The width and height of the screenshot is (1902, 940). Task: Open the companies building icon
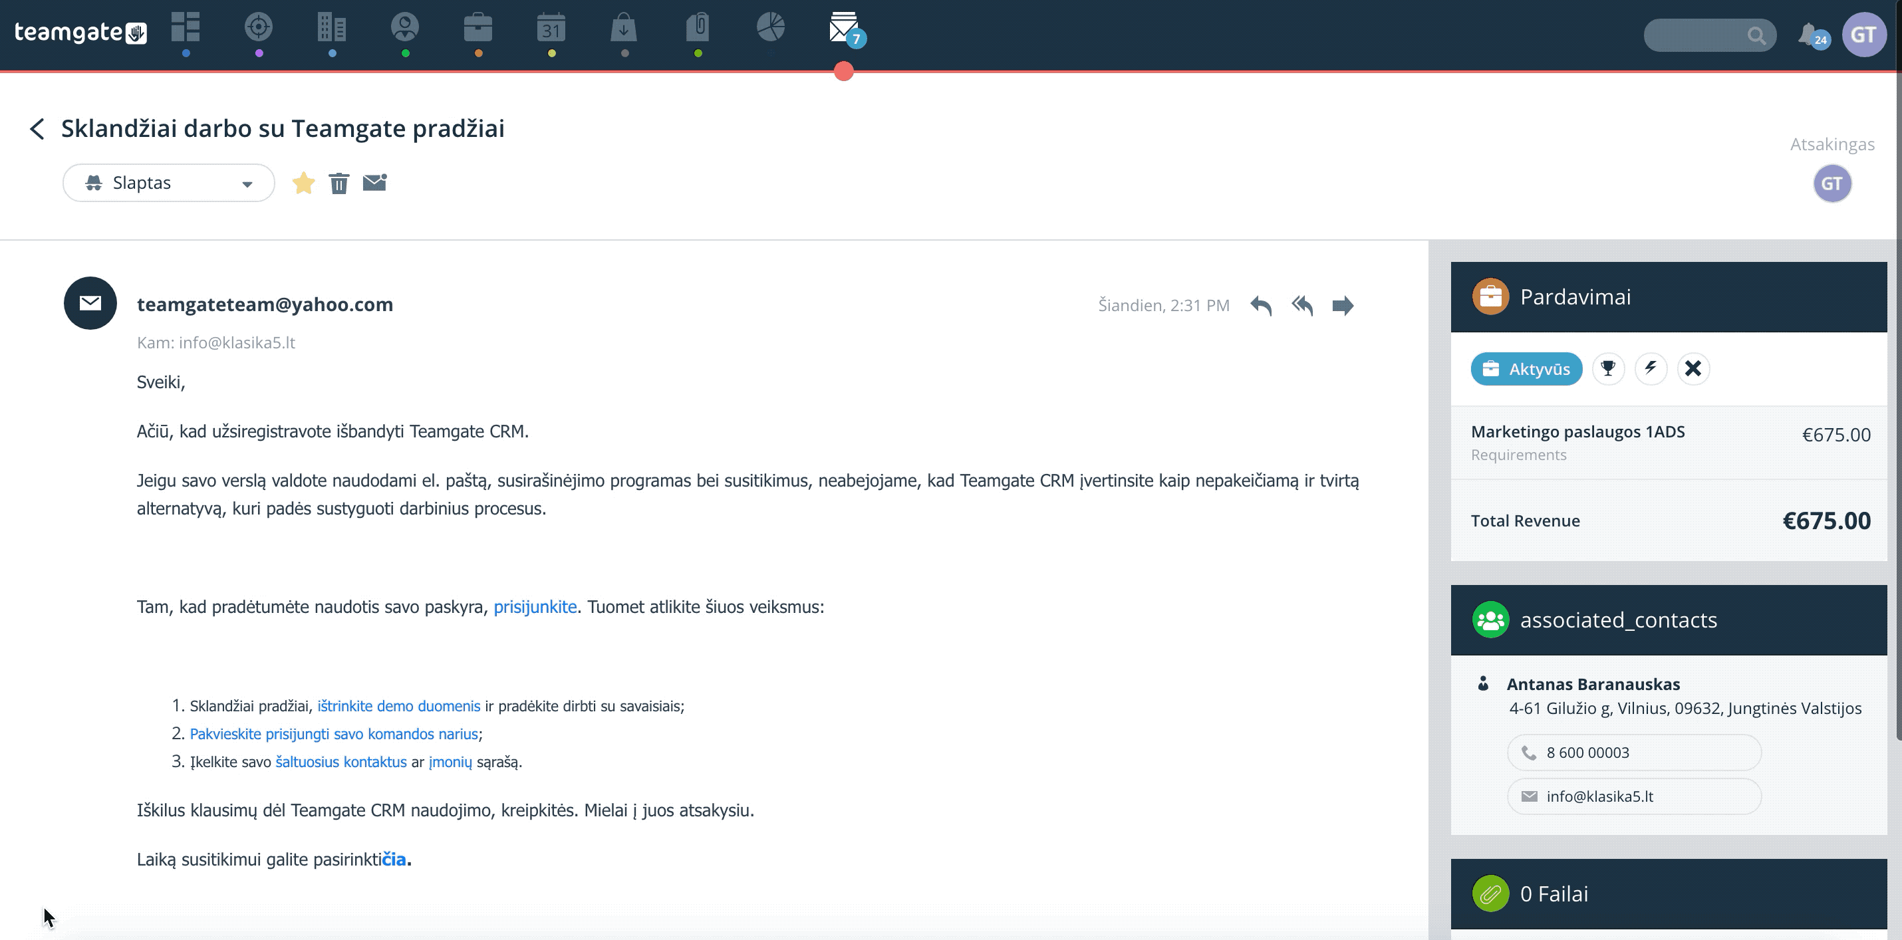[332, 28]
